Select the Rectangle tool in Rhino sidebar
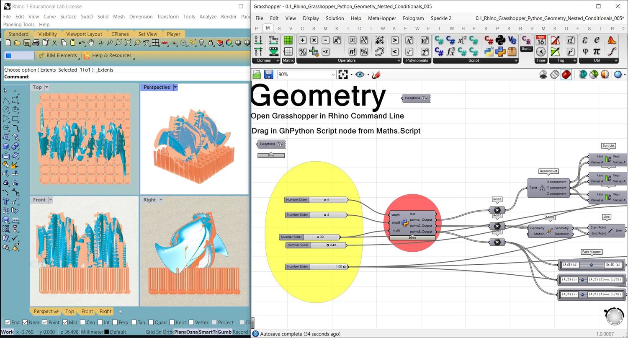The image size is (628, 338). click(x=15, y=118)
